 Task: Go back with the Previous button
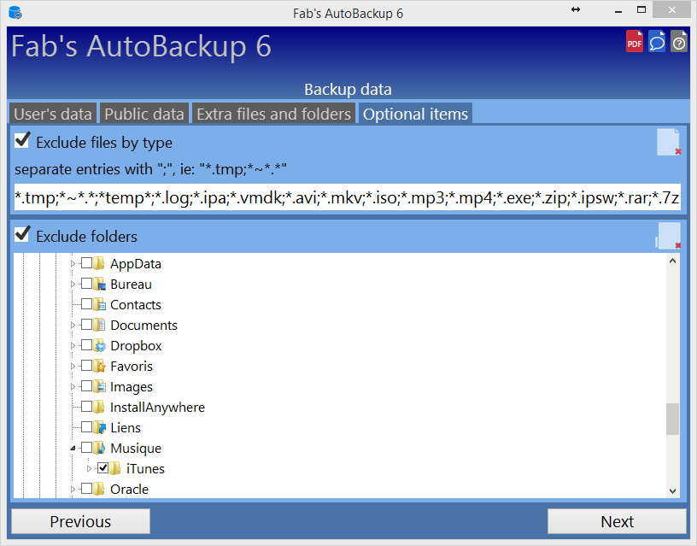pos(80,521)
